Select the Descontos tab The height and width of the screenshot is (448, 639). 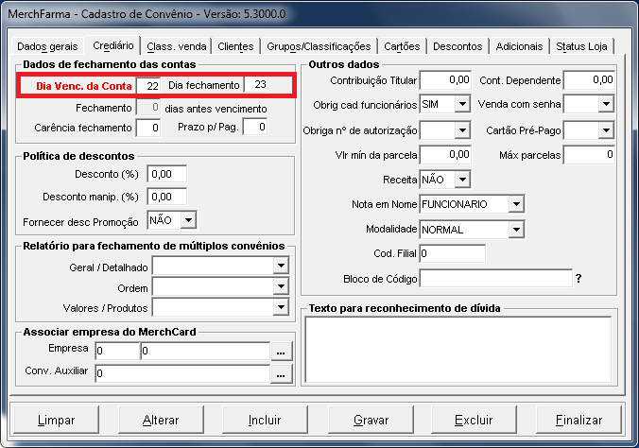click(x=458, y=46)
